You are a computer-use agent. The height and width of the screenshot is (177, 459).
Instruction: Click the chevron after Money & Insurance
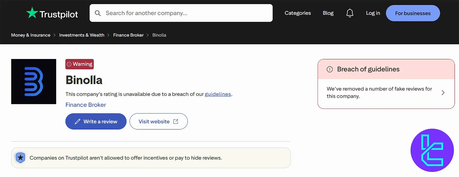pos(54,35)
